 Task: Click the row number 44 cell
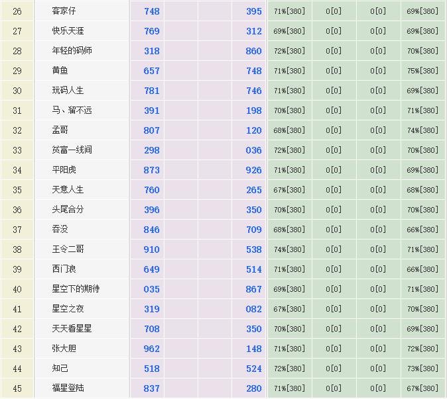(17, 369)
